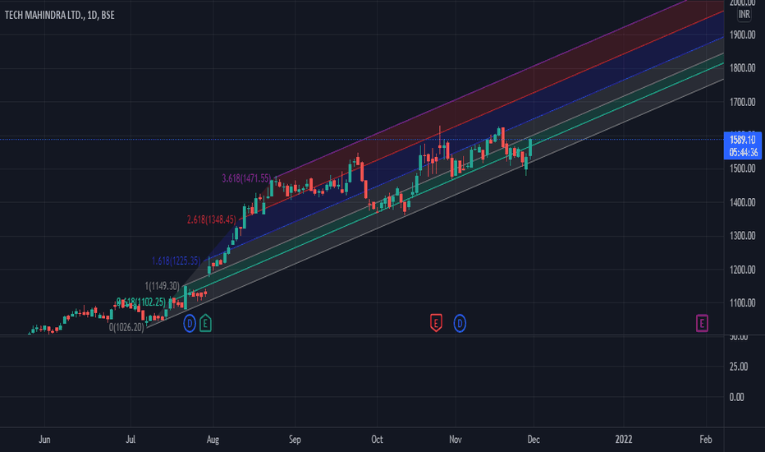This screenshot has width=765, height=452.
Task: Click the blue dividend D marker after red E marker
Action: [x=460, y=324]
